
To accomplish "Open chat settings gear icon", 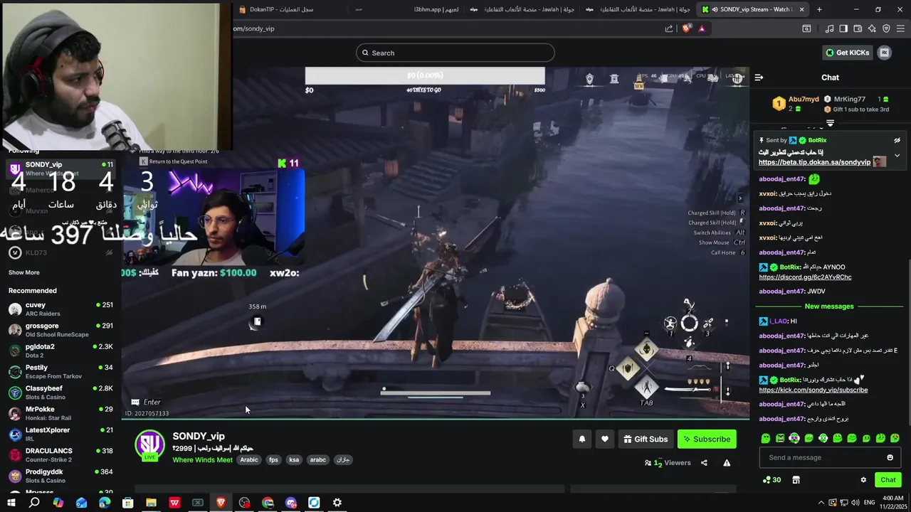I will pos(863,480).
